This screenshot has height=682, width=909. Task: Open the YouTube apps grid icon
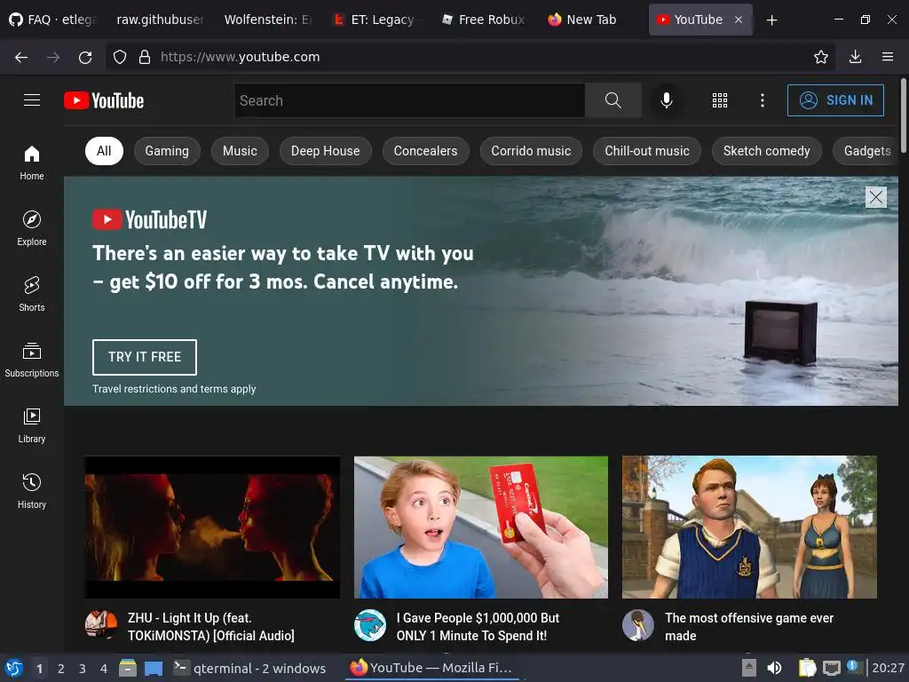coord(719,100)
